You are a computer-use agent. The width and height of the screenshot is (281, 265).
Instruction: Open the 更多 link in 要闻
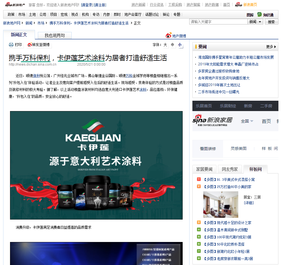tap(270, 47)
